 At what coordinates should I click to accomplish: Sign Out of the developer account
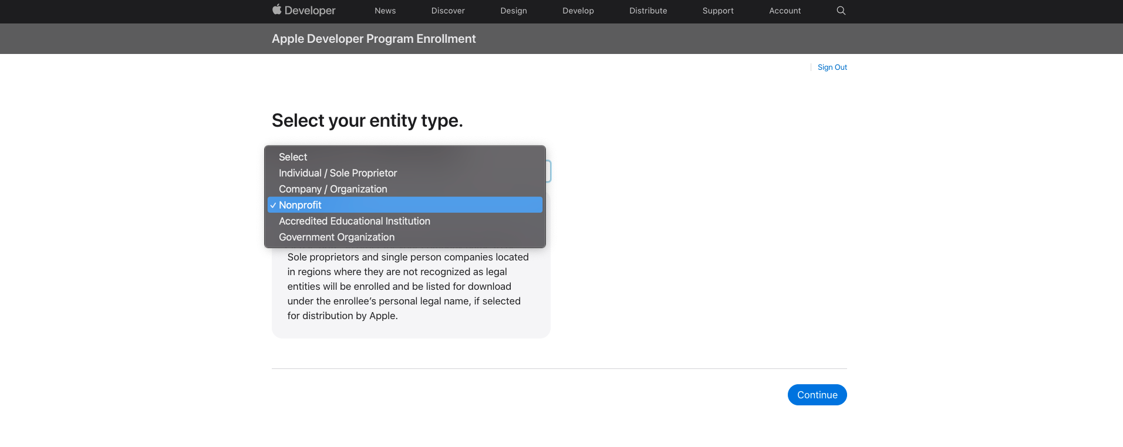(x=832, y=67)
